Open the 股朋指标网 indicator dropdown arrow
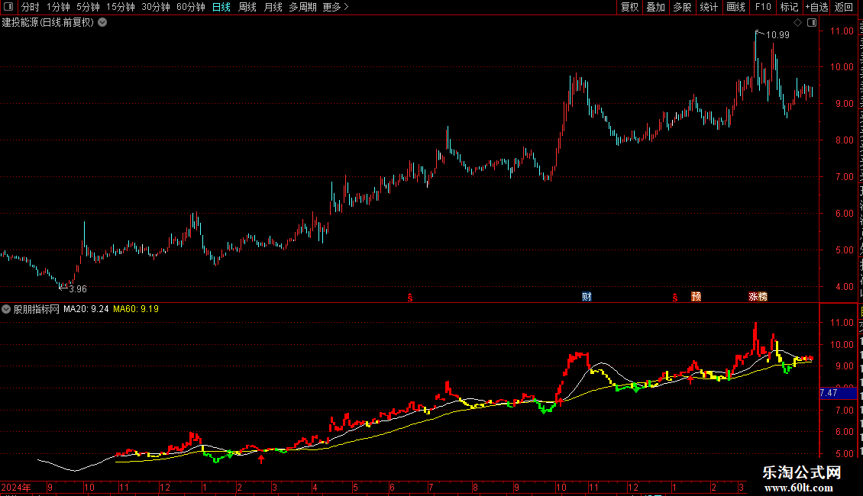The image size is (863, 496). (x=6, y=309)
